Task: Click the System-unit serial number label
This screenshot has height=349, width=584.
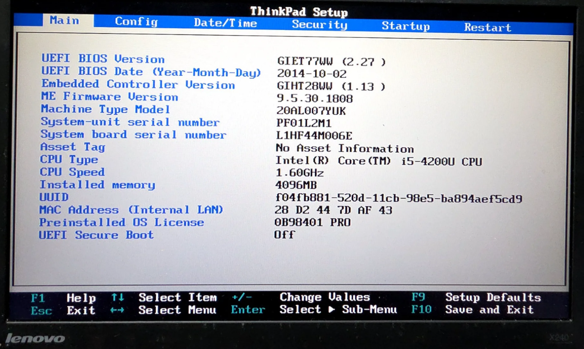Action: (130, 122)
